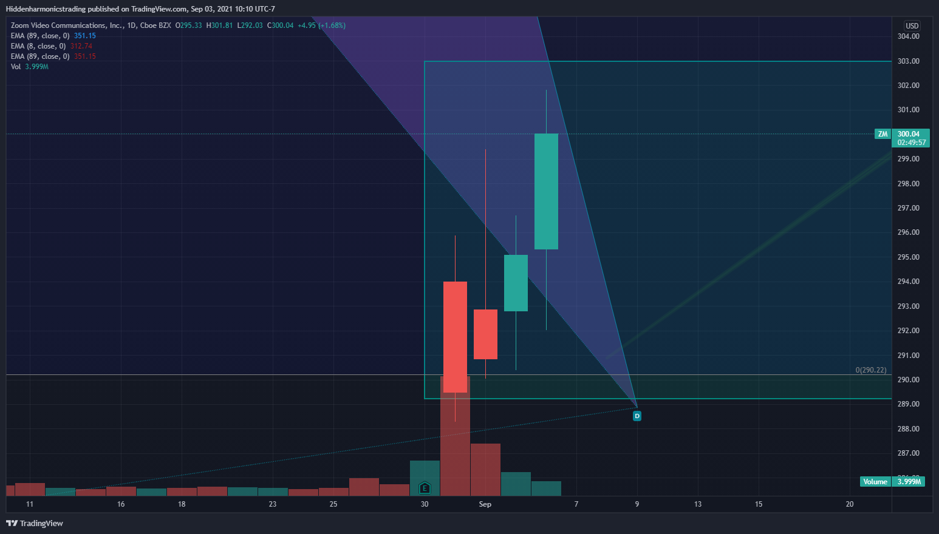Click the 3.999M volume value tag
The height and width of the screenshot is (534, 939).
pos(909,481)
